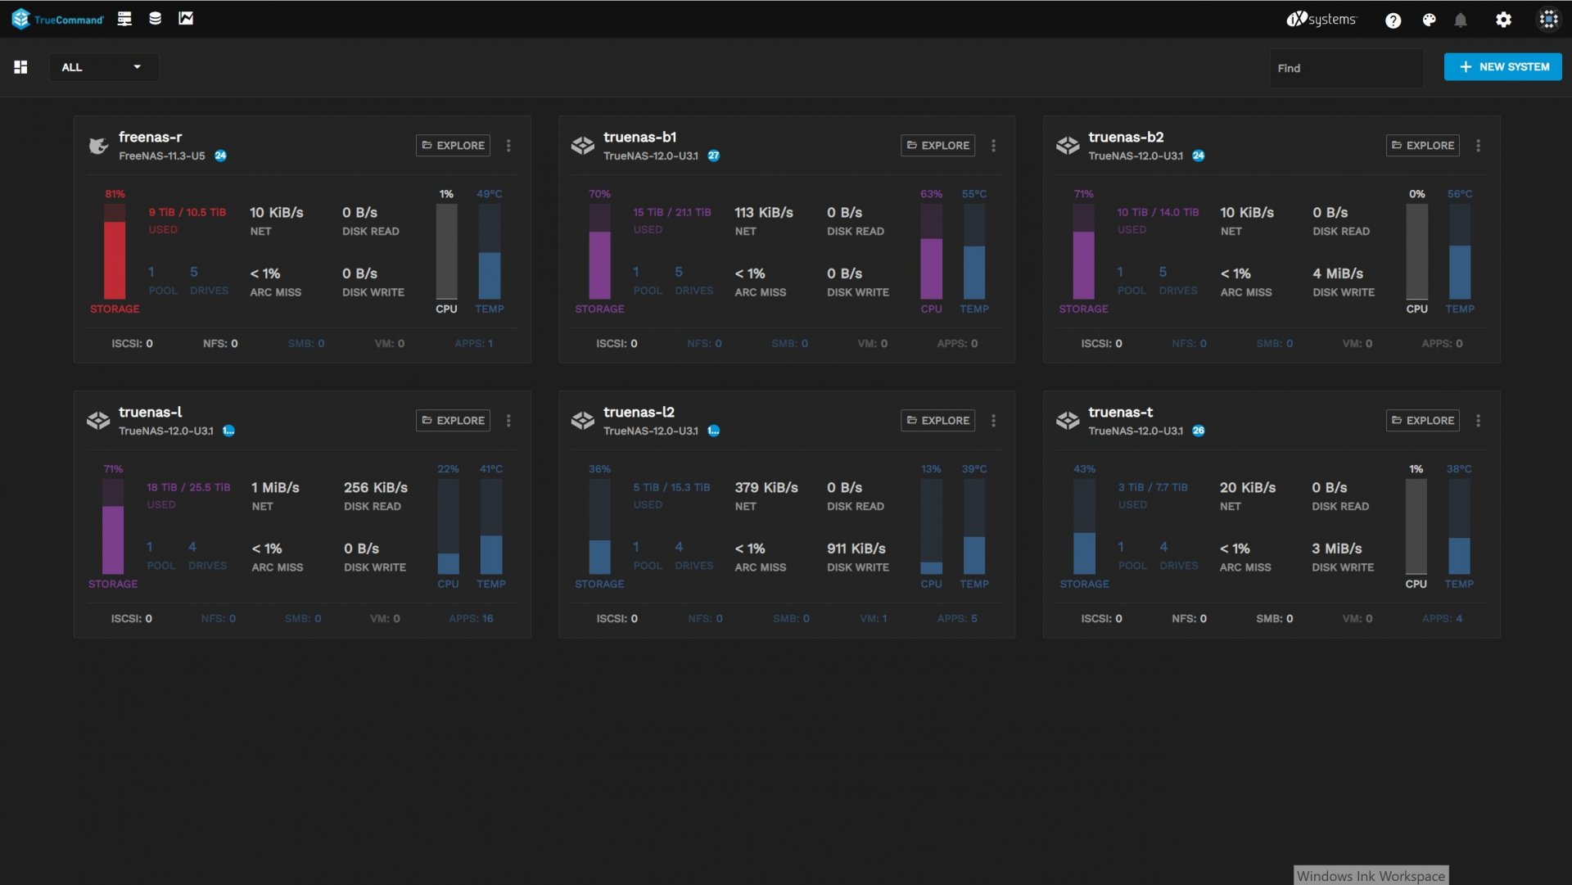
Task: Click "113 KiB/s" NET value on truenas-b1
Action: (x=764, y=213)
